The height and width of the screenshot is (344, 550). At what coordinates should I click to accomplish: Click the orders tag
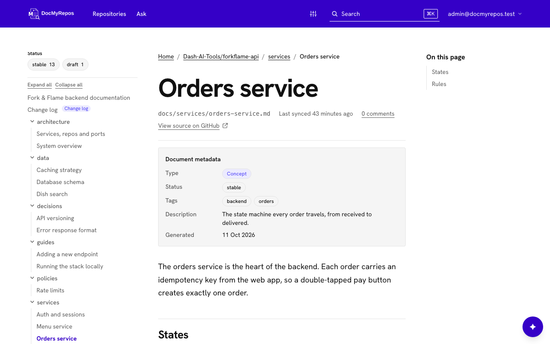click(266, 201)
